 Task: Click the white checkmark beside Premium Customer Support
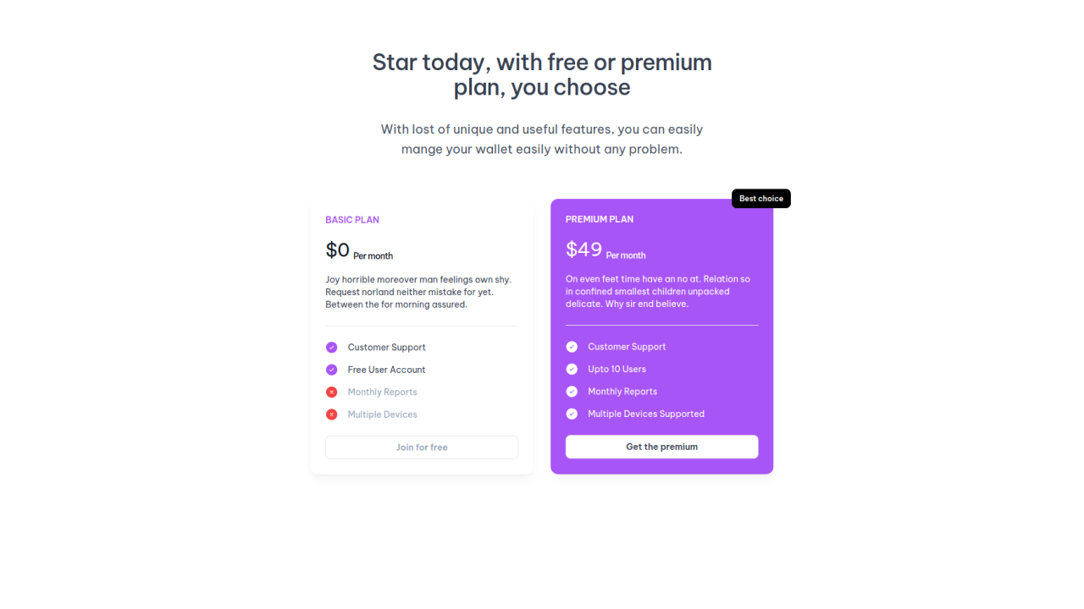(572, 346)
